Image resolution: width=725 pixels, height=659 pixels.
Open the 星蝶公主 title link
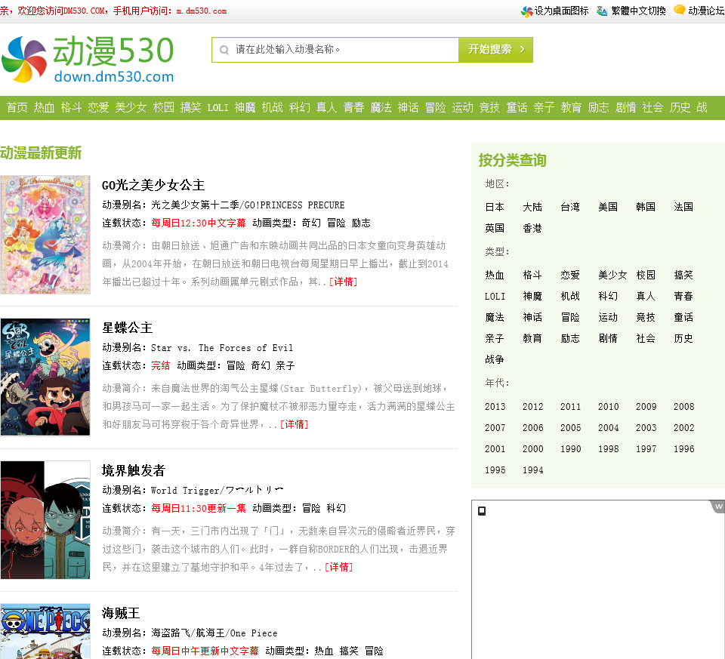pyautogui.click(x=128, y=328)
